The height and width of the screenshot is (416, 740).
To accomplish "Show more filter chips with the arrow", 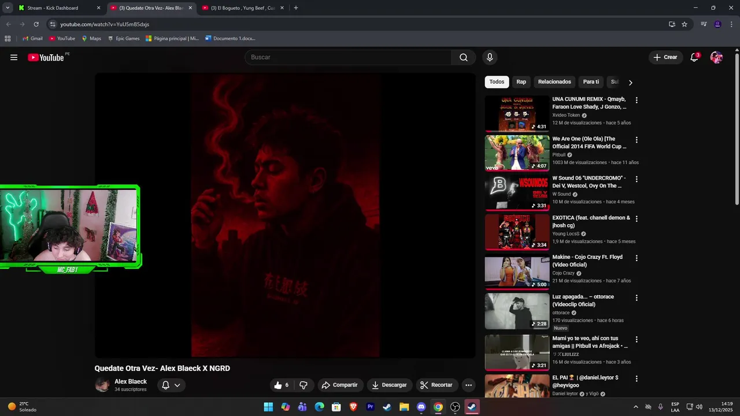I will tap(630, 82).
